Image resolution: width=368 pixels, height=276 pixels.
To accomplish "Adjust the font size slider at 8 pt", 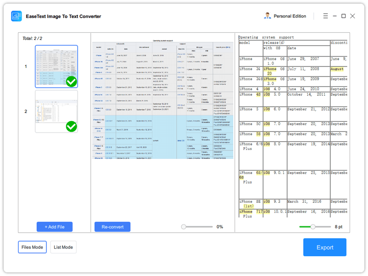I will [313, 227].
